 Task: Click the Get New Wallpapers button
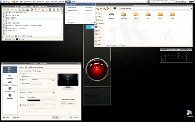click(68, 103)
